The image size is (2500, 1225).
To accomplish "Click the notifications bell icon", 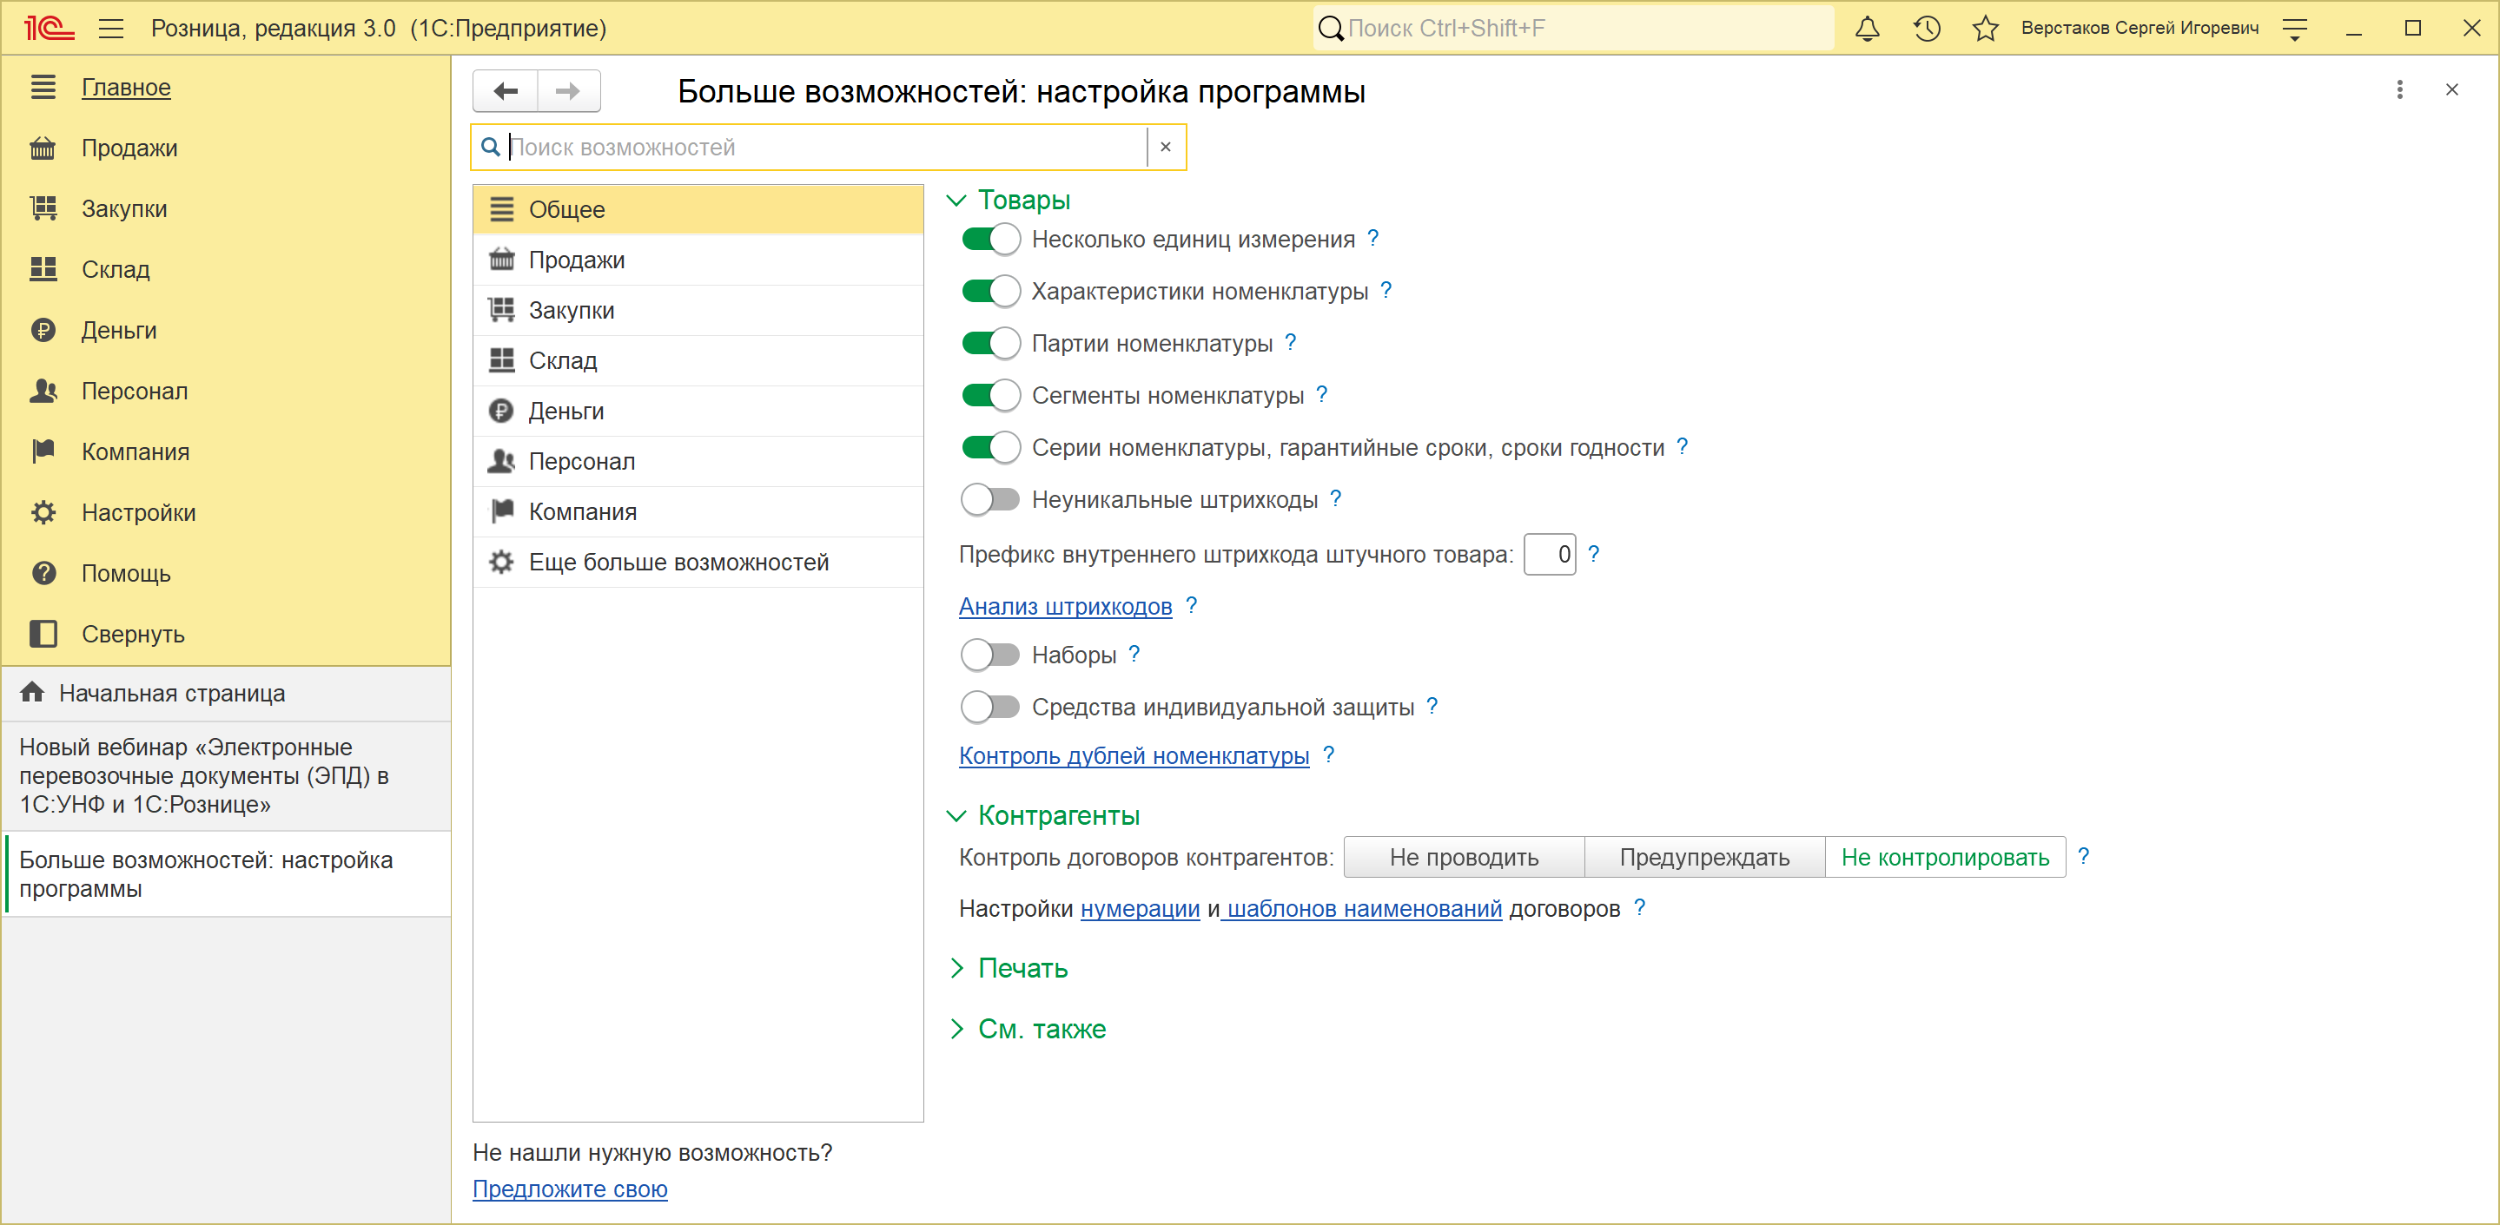I will click(1866, 28).
